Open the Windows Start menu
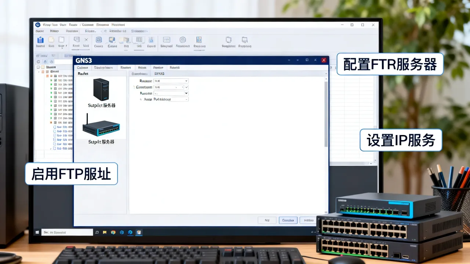 point(37,232)
